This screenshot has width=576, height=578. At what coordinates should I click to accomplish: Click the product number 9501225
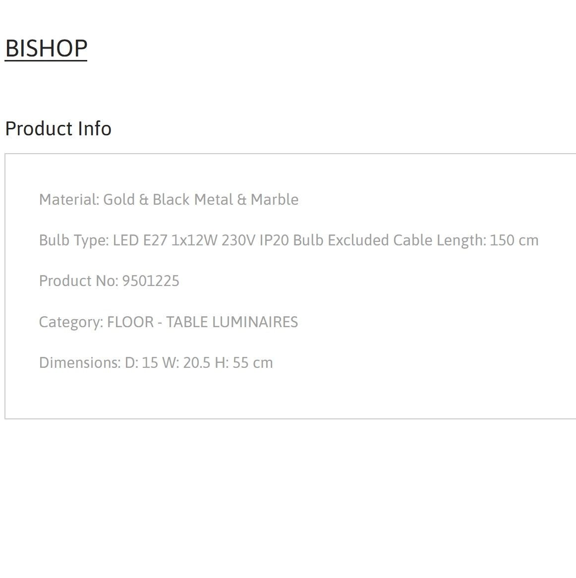click(151, 281)
